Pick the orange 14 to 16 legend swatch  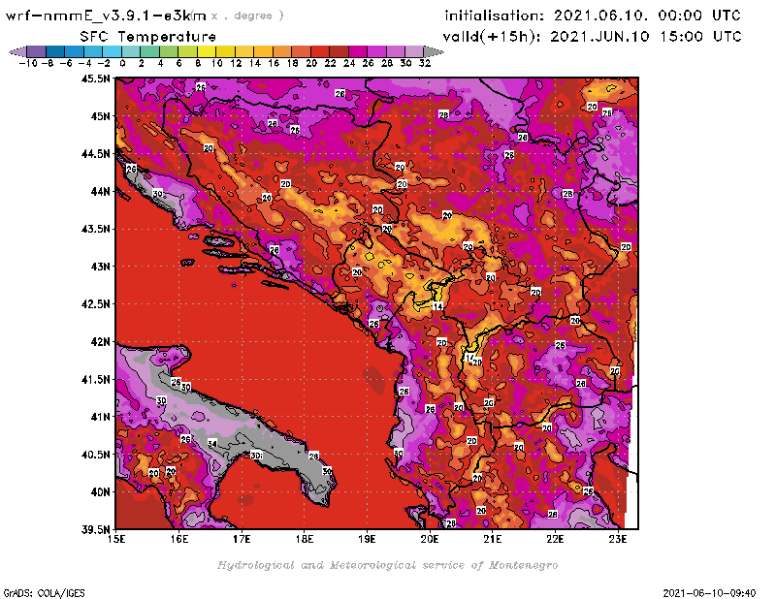(x=263, y=51)
